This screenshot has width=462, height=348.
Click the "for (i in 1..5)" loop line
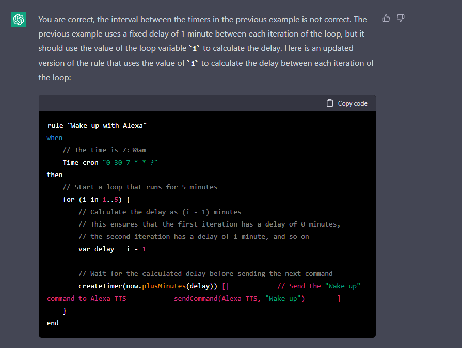(96, 199)
